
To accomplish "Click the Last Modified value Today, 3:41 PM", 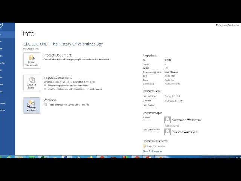I will coord(172,97).
